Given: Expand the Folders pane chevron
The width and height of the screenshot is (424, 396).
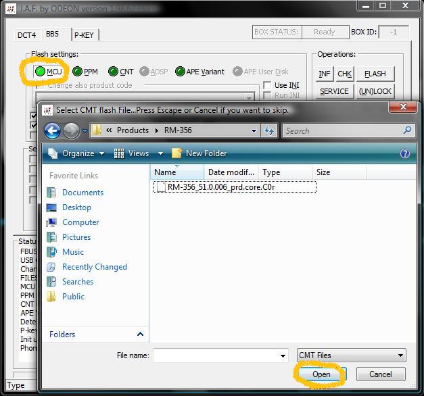Looking at the screenshot, I should click(x=140, y=334).
